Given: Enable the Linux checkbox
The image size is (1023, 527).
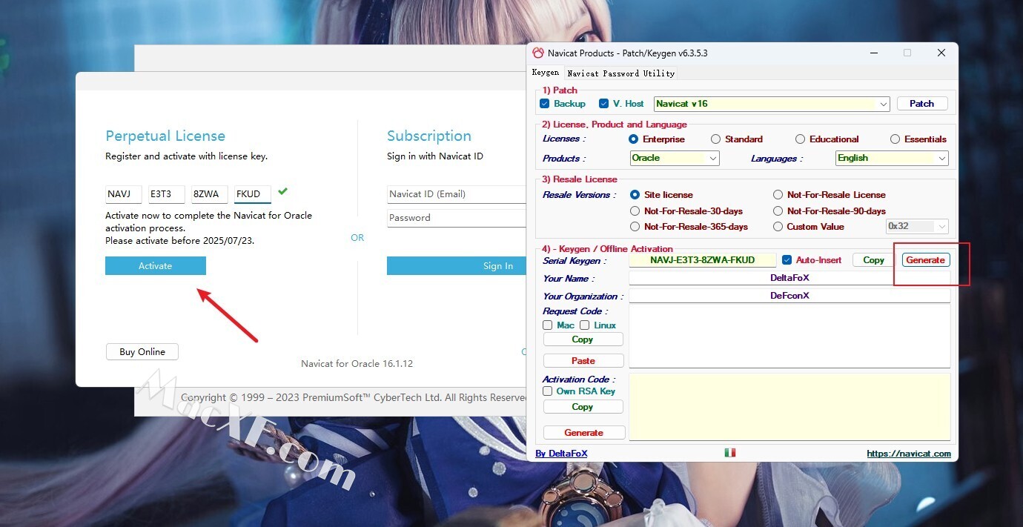Looking at the screenshot, I should click(585, 325).
